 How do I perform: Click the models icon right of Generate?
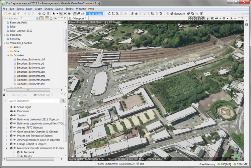click(x=188, y=14)
